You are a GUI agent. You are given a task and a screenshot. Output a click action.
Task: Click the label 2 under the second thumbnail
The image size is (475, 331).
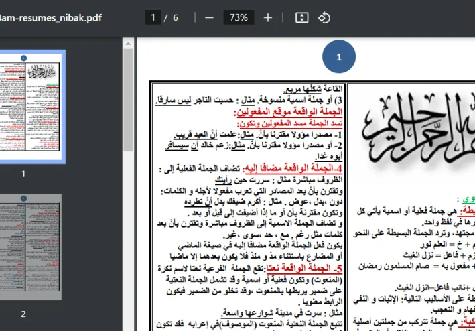(x=23, y=314)
